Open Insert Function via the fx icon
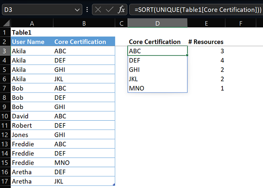This screenshot has width=263, height=188. (121, 9)
